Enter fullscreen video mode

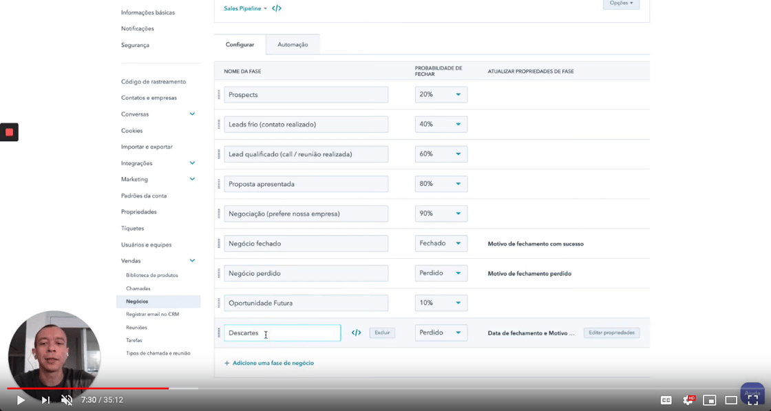tap(753, 400)
